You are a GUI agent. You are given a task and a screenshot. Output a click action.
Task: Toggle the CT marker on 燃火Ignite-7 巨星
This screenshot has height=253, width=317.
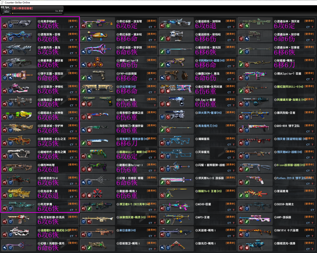308,79
